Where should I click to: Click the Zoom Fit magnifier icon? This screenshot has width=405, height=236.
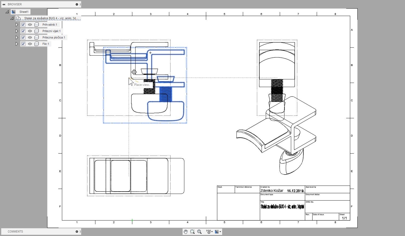tap(199, 232)
